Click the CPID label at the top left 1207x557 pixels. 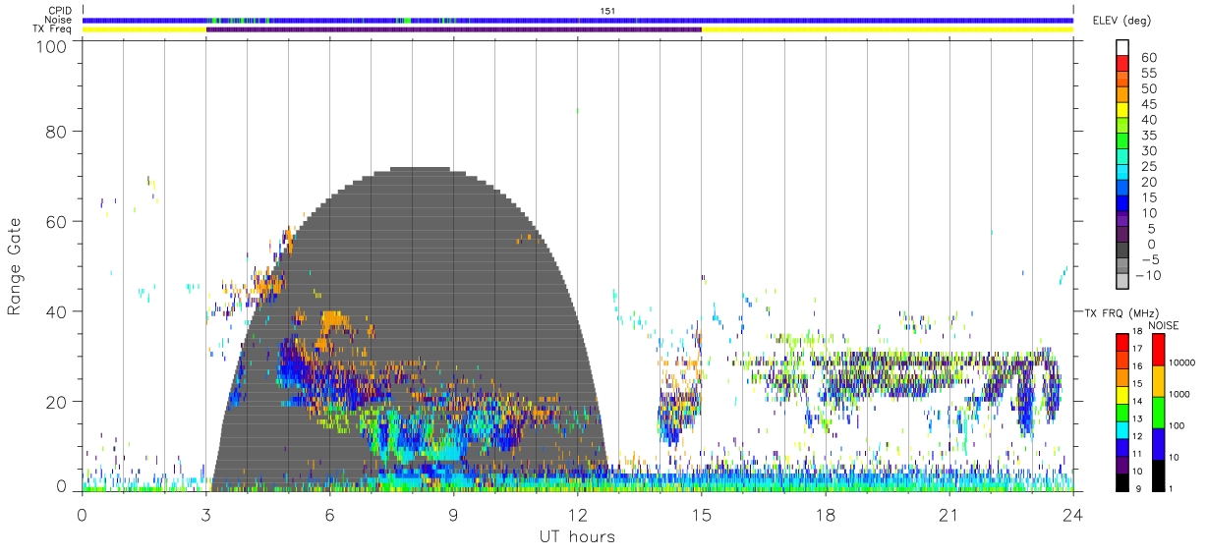[x=59, y=11]
